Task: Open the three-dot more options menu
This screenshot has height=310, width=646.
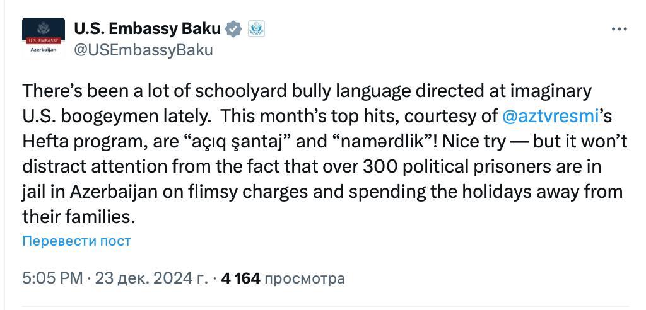Action: point(620,29)
